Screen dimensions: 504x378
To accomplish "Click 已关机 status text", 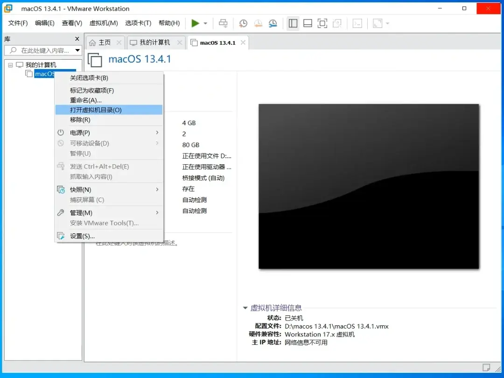I will (x=294, y=318).
